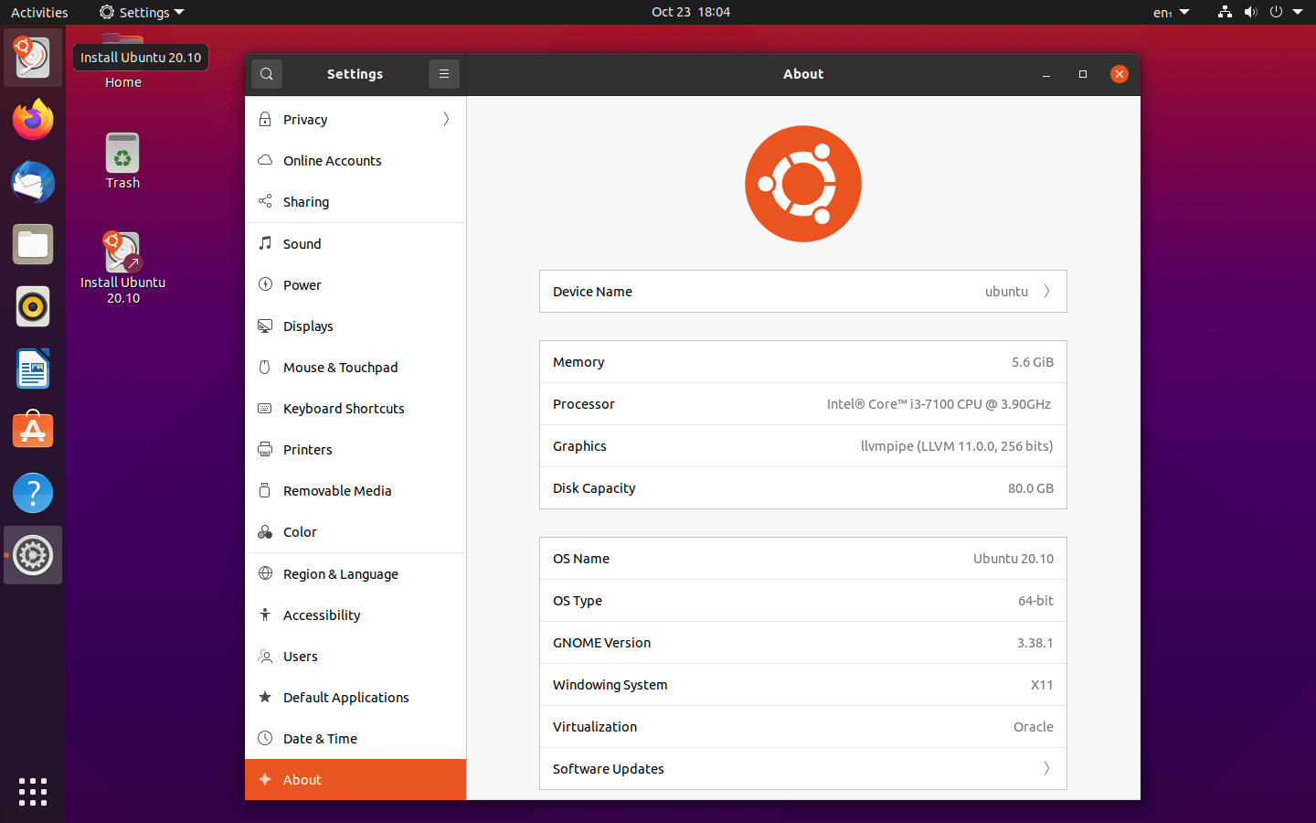Open the keyboard layout indicator menu

(x=1171, y=12)
